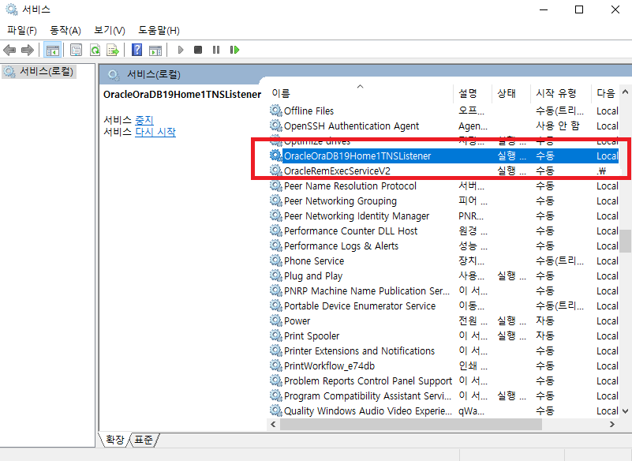Select the Portable Device Enumerator Service

360,305
